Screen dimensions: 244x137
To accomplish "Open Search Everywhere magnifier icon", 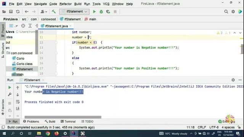I will tap(226, 12).
